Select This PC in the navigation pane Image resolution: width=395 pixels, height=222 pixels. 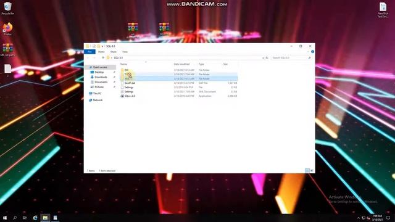[x=97, y=93]
